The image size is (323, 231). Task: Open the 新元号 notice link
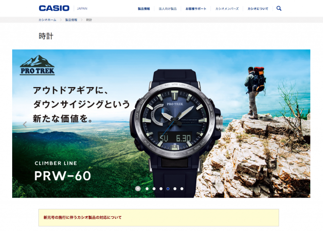(82, 217)
